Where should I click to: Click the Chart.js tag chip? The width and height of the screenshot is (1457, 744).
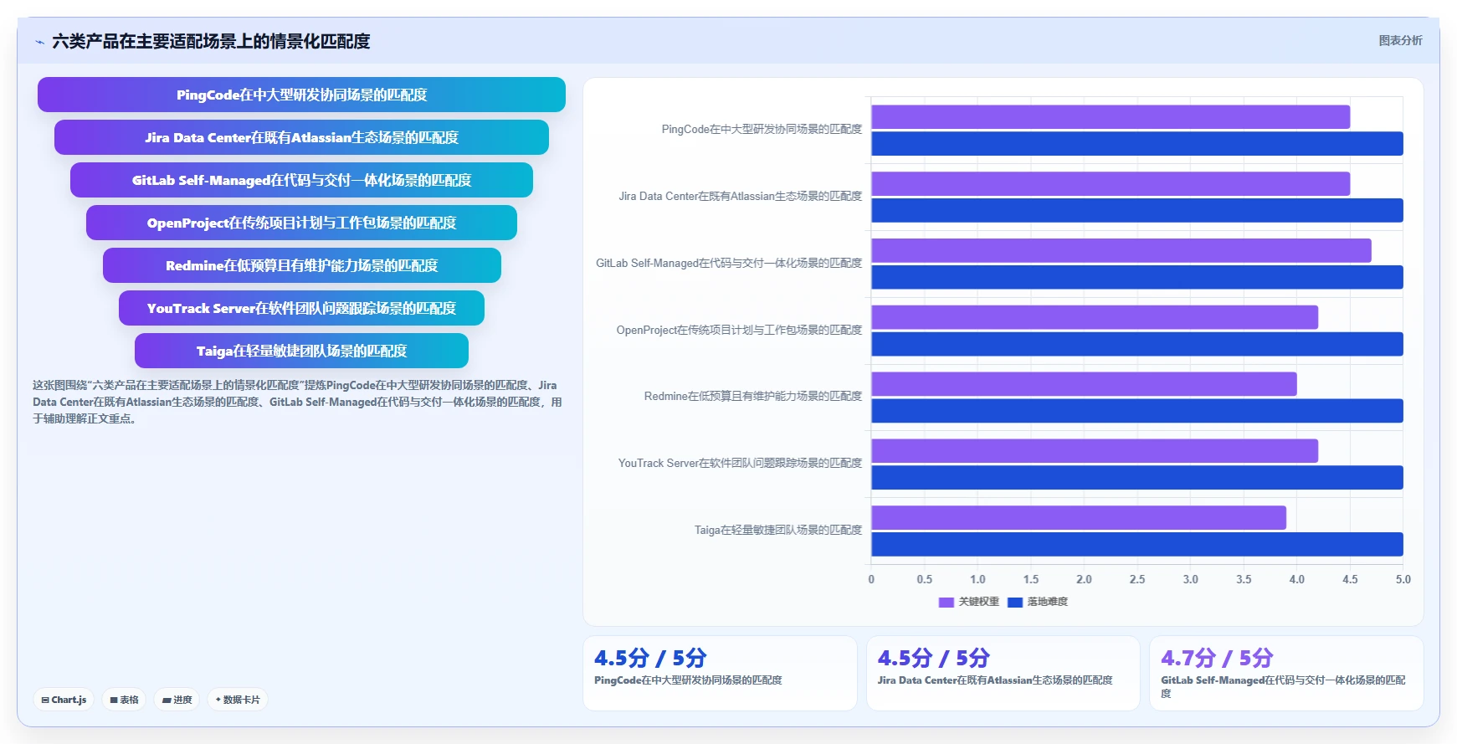(64, 700)
